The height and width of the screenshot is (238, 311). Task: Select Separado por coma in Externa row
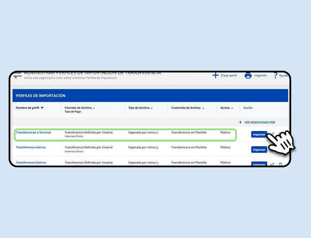[x=143, y=163]
